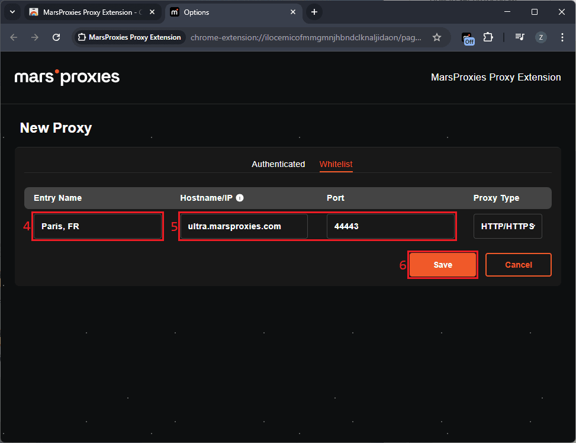Open the Chrome three-dot menu
Image resolution: width=576 pixels, height=443 pixels.
coord(561,37)
